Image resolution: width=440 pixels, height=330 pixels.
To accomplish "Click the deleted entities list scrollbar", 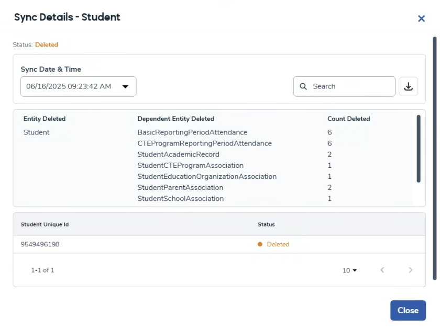I will pos(419,149).
